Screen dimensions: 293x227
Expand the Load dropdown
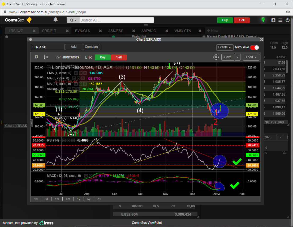251,57
